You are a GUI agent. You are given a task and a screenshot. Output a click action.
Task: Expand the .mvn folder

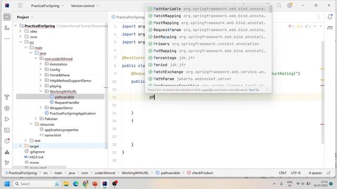[x=21, y=37]
